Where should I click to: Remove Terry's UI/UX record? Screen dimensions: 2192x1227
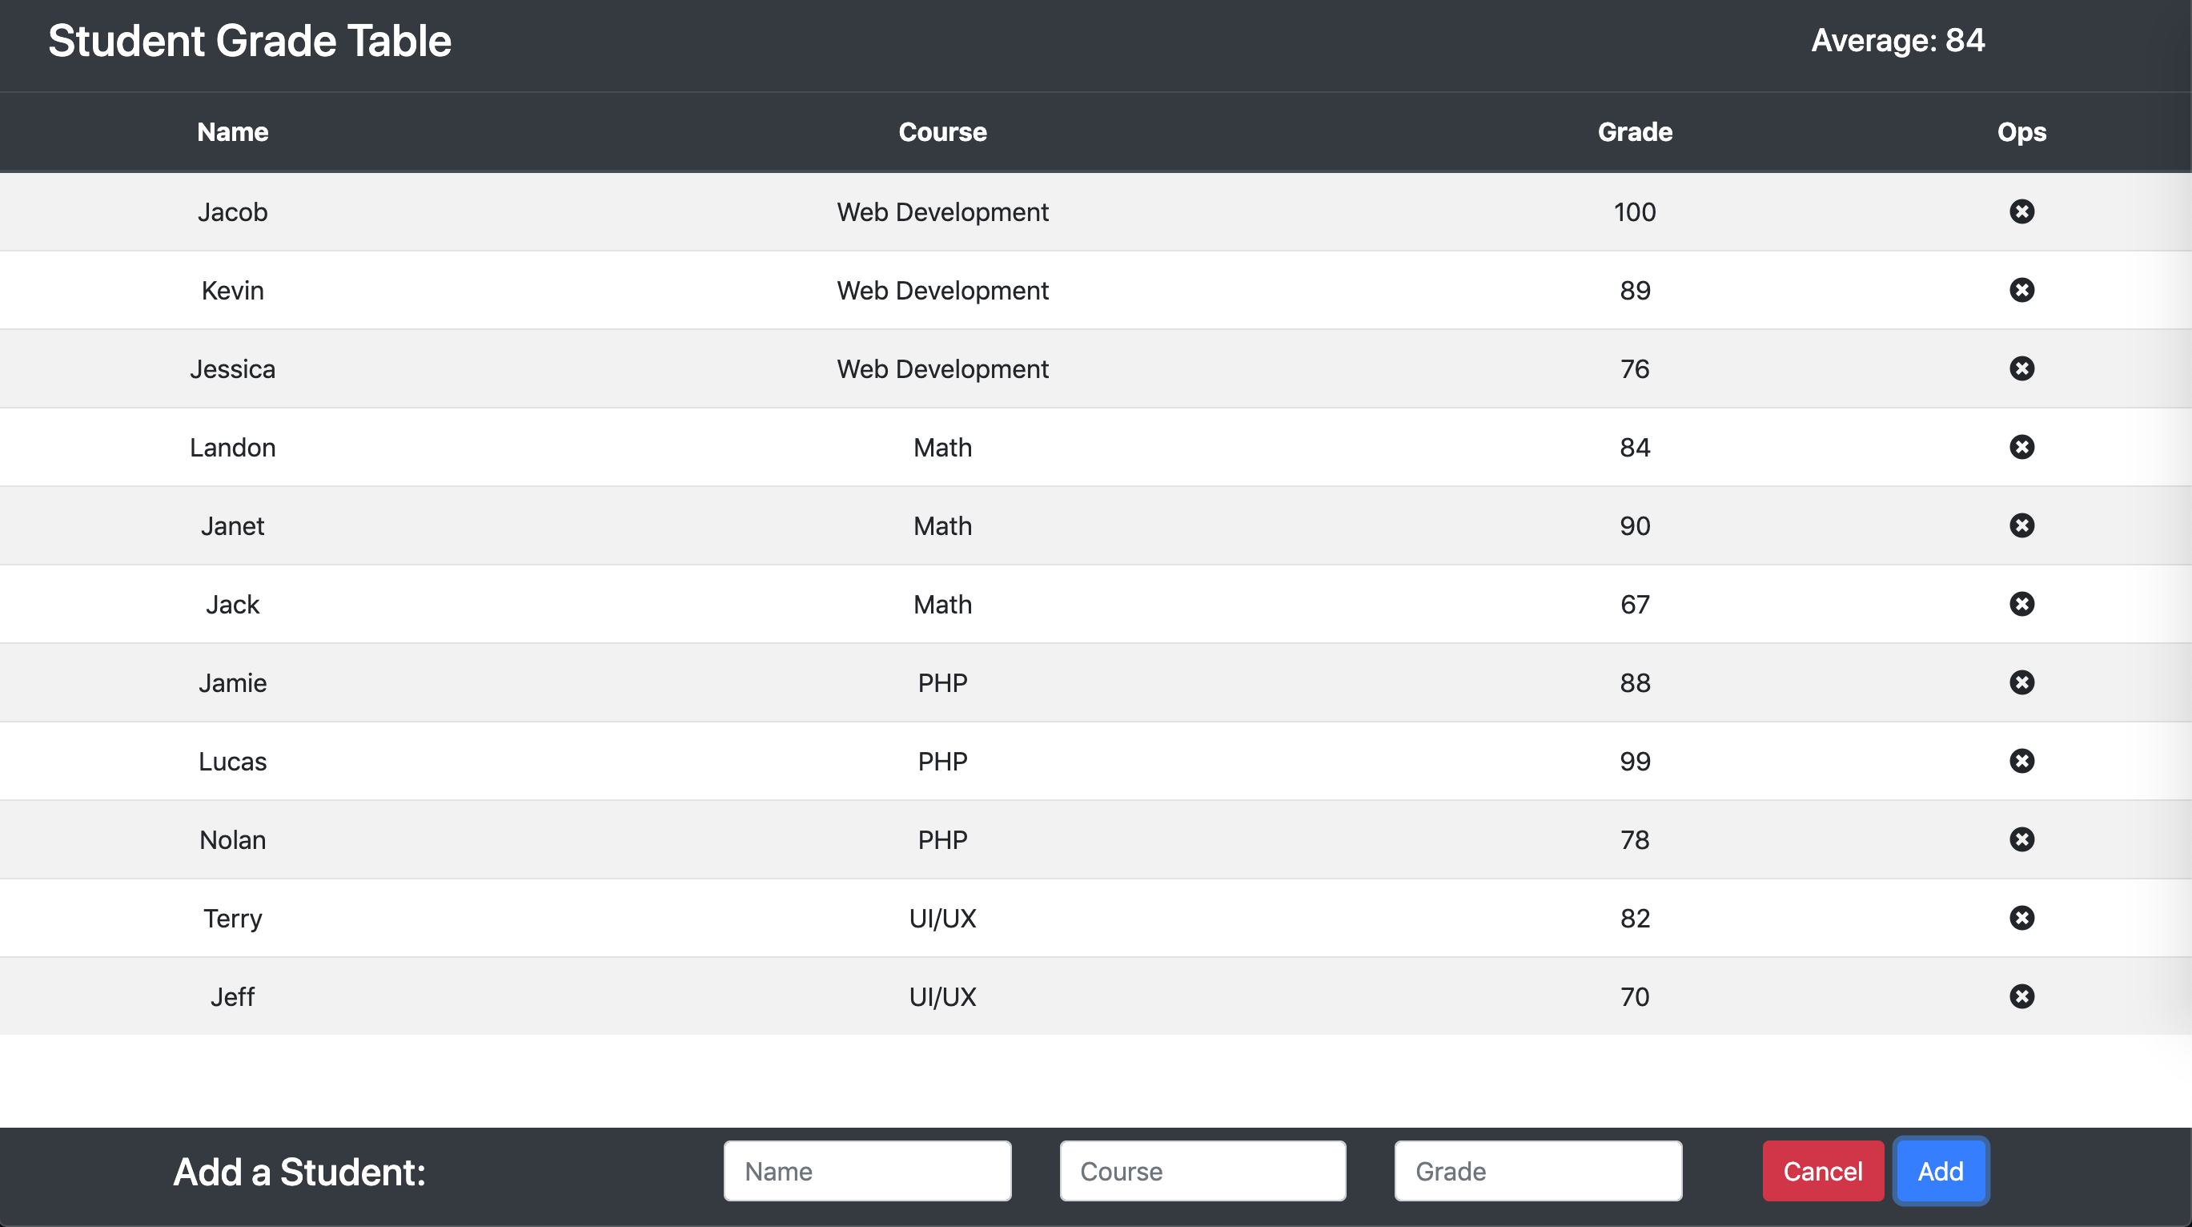coord(2021,918)
